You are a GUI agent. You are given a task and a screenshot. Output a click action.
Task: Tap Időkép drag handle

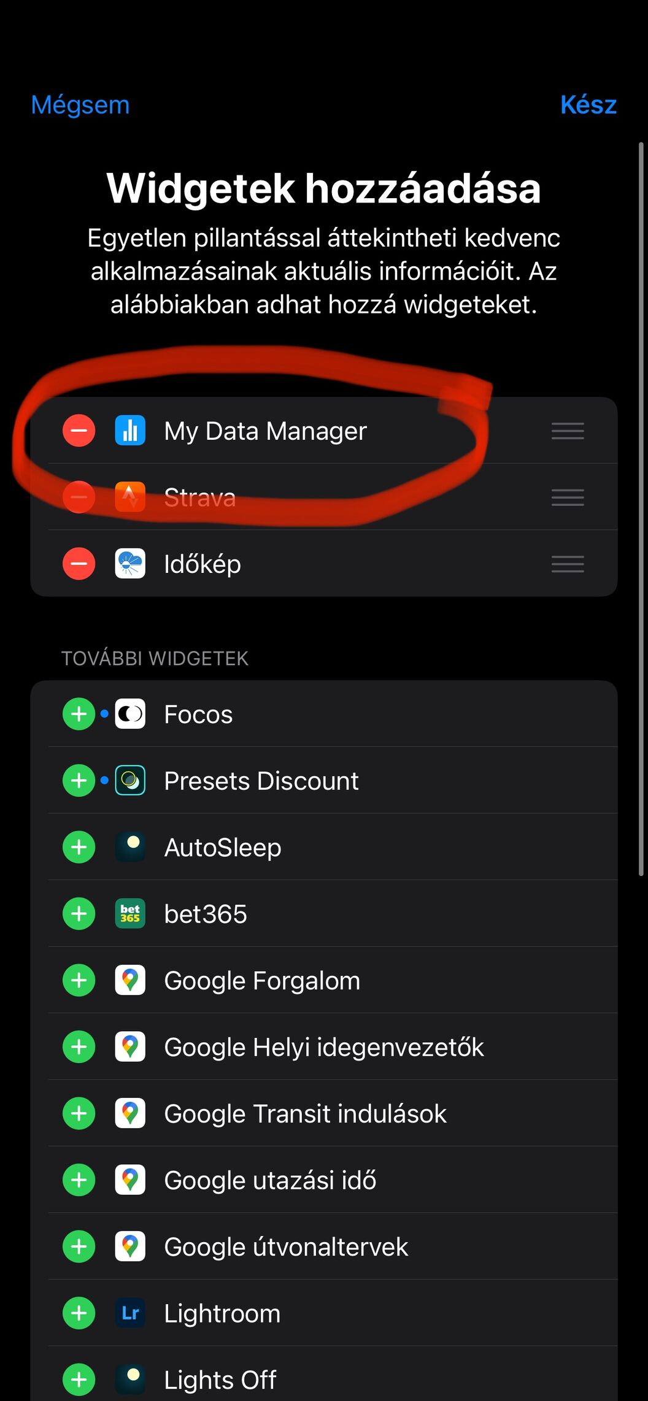568,564
